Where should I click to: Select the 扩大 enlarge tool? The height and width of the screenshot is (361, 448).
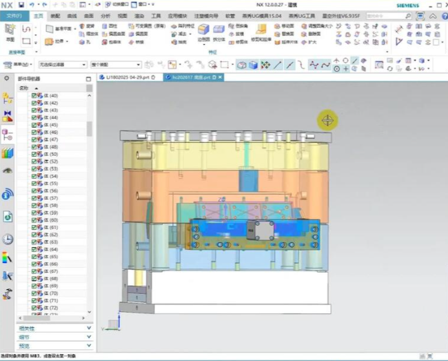[x=309, y=42]
